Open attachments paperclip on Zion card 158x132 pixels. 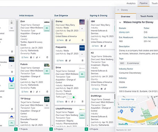point(37,57)
